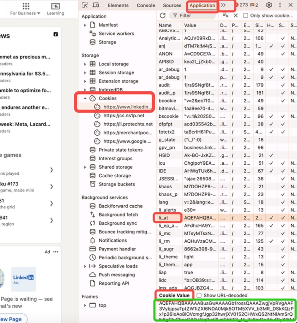Sort cookies by Value column header

pos(200,25)
